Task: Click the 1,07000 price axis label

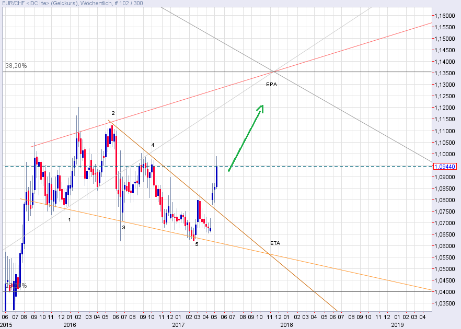Action: 444,223
